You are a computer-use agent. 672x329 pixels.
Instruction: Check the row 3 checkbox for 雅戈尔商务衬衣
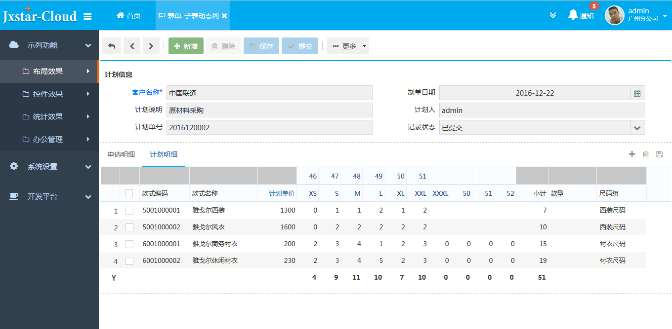click(x=129, y=244)
